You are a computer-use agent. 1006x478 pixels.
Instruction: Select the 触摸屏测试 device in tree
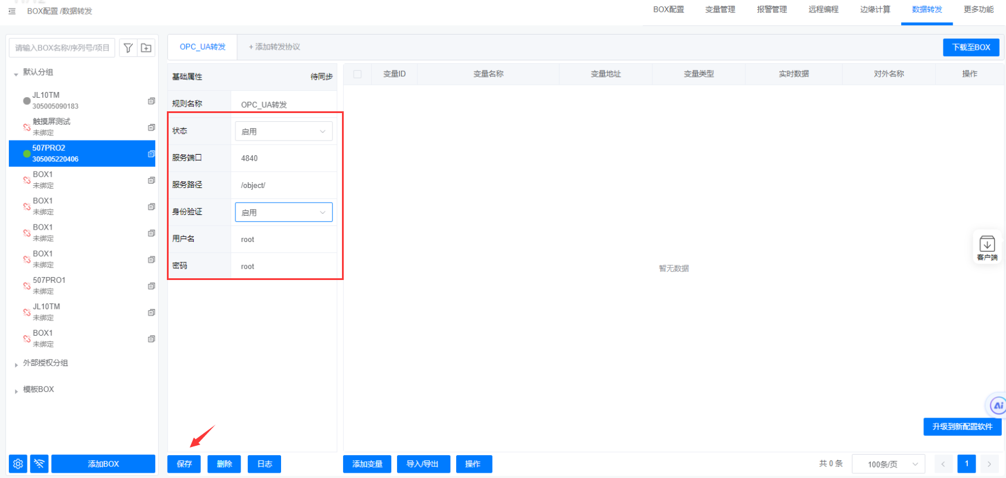click(x=82, y=127)
